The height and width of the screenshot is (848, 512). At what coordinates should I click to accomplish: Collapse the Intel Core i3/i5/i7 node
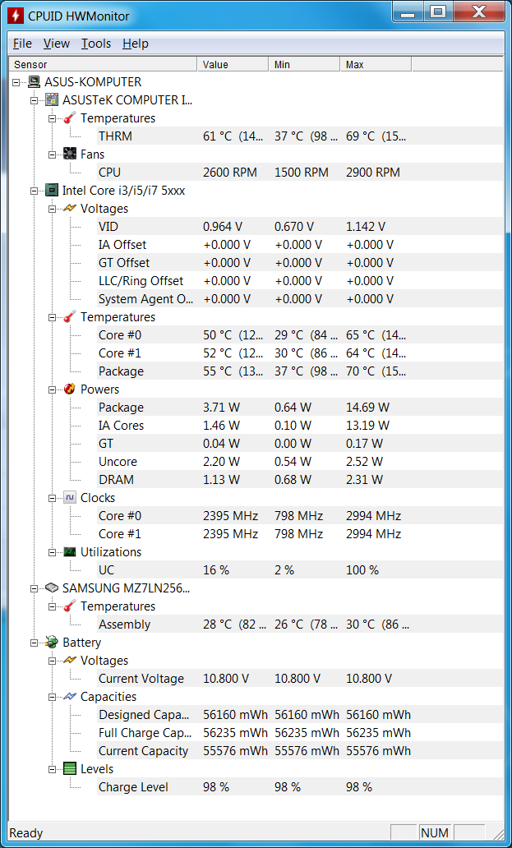(x=34, y=191)
